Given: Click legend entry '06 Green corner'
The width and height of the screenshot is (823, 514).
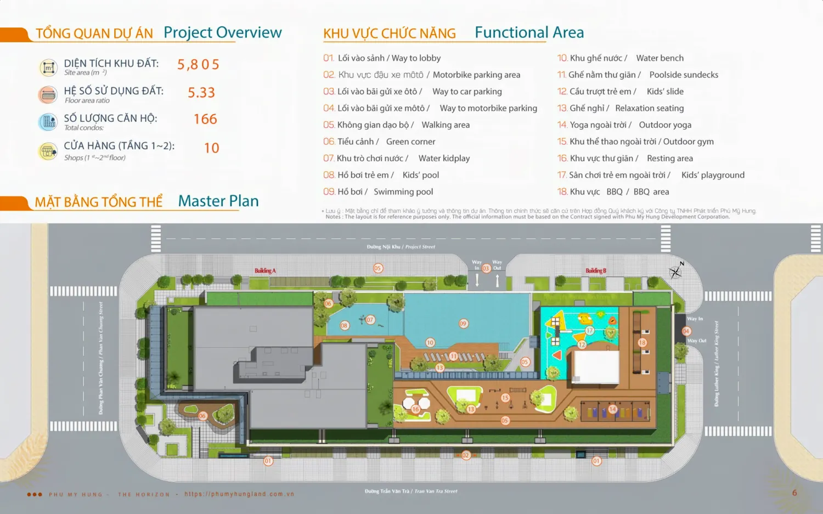Looking at the screenshot, I should click(x=379, y=142).
